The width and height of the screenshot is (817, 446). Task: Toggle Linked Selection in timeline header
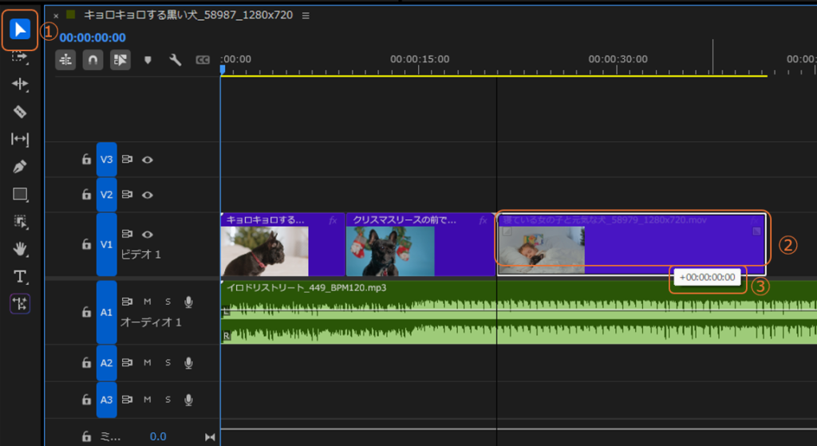coord(120,60)
